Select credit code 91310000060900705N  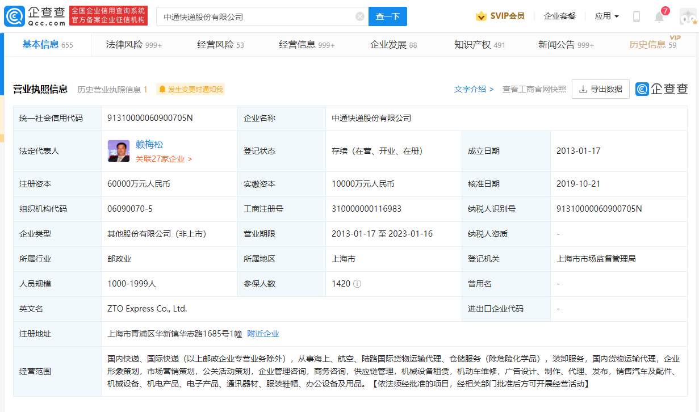pos(150,118)
